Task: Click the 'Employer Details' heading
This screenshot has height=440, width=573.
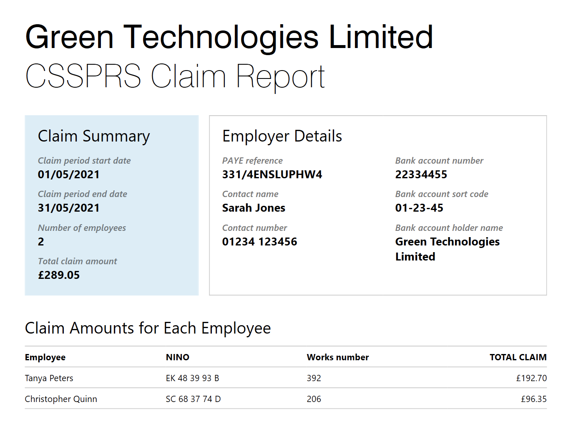Action: [282, 137]
